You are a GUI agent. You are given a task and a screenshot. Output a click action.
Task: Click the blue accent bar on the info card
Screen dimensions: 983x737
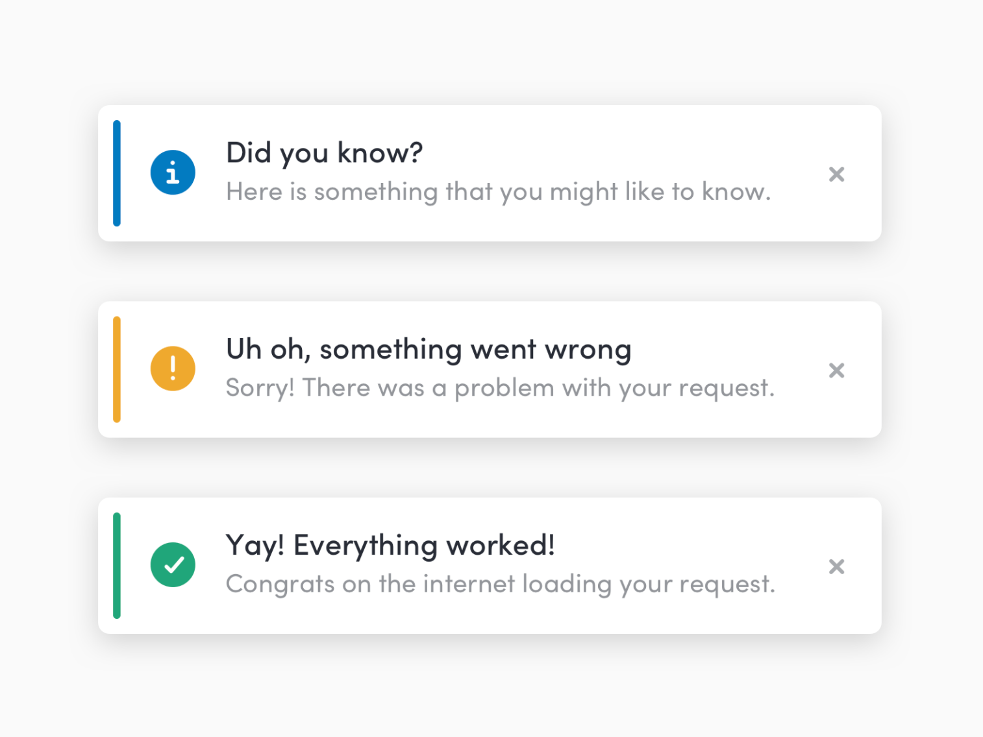click(117, 172)
